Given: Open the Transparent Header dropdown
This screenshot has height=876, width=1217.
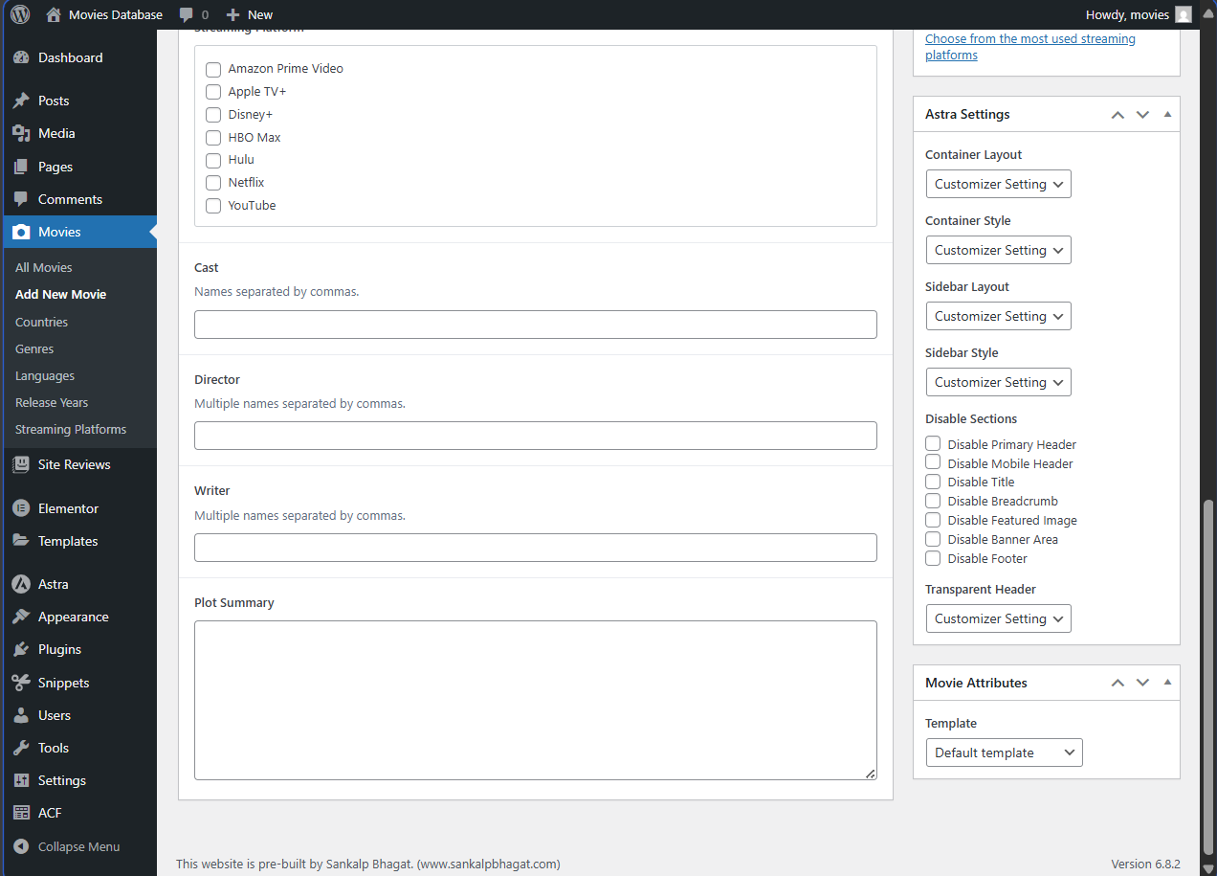Looking at the screenshot, I should pyautogui.click(x=999, y=618).
